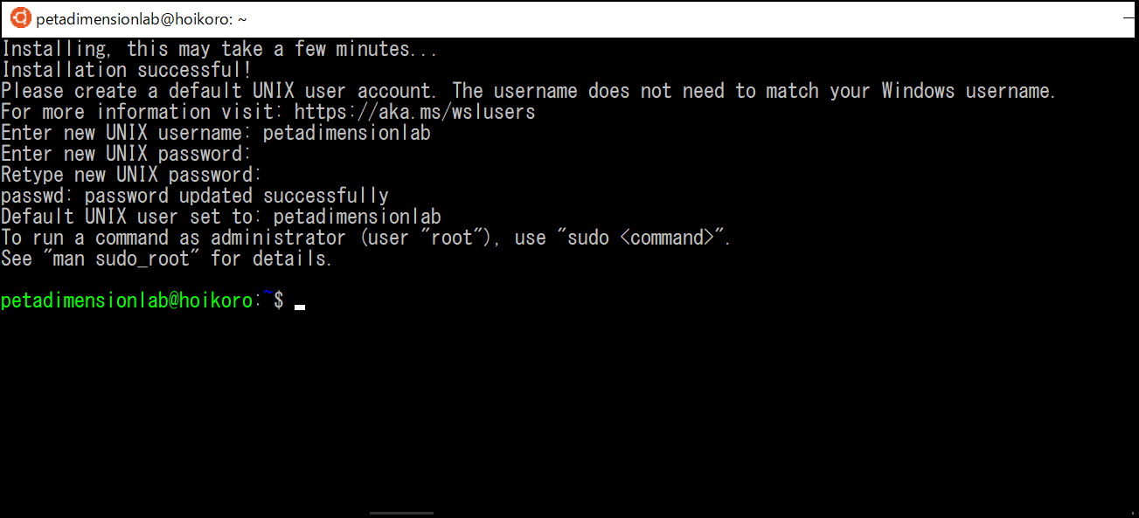Click the man sudo_root details line
Image resolution: width=1139 pixels, height=518 pixels.
point(166,258)
